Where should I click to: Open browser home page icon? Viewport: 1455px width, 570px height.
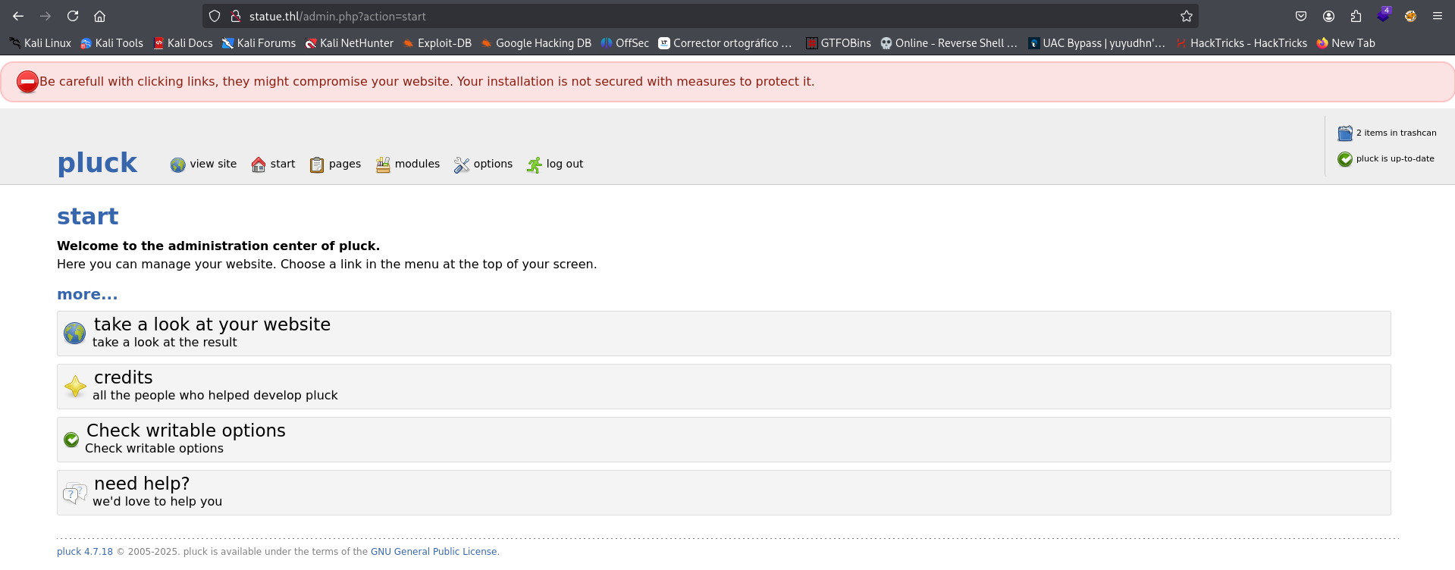point(99,16)
